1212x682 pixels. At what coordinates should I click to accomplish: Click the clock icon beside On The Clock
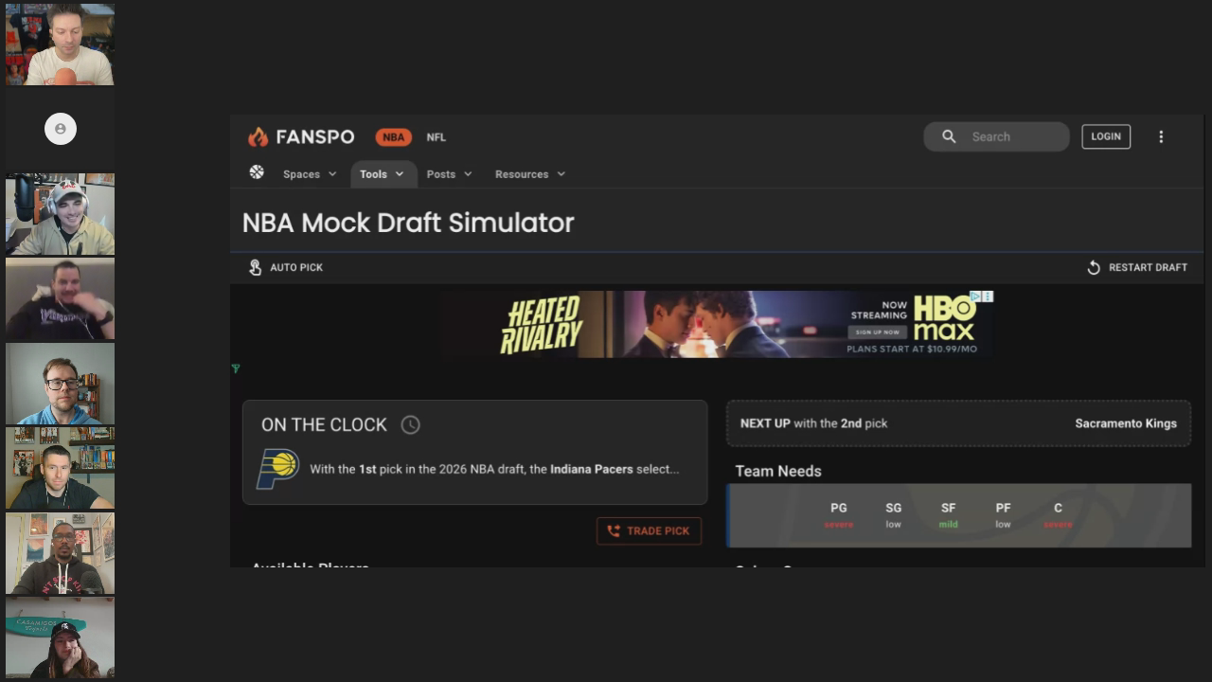(x=410, y=425)
